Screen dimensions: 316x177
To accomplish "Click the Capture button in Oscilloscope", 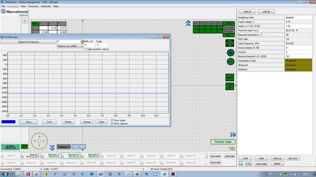I will coord(87,122).
